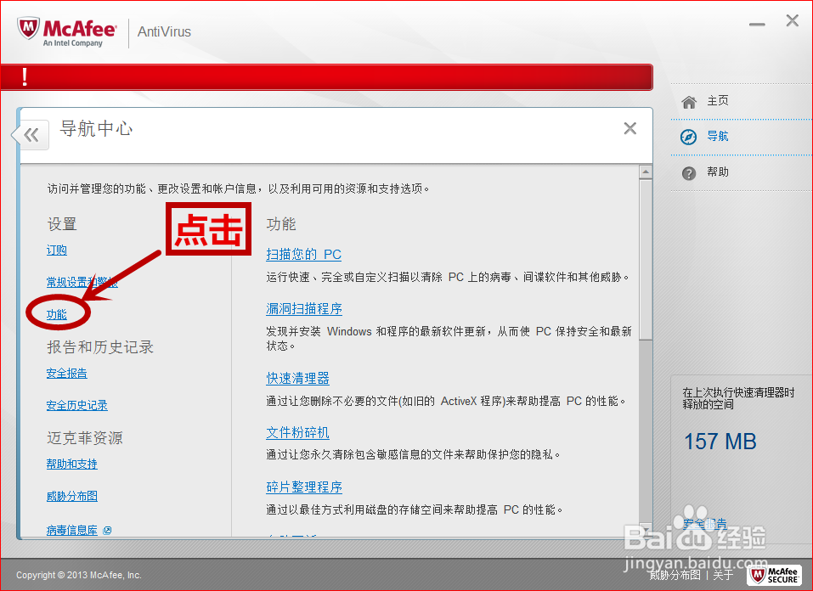The width and height of the screenshot is (813, 591).
Task: Open 导航 compass icon
Action: 688,137
